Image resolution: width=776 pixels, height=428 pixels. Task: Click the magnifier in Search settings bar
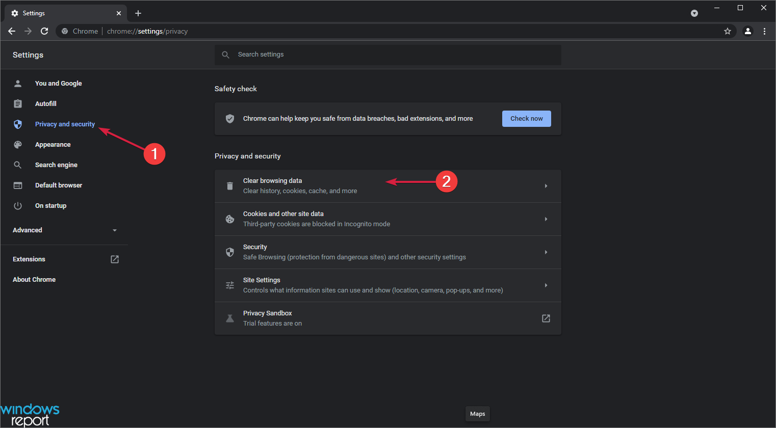click(x=226, y=55)
